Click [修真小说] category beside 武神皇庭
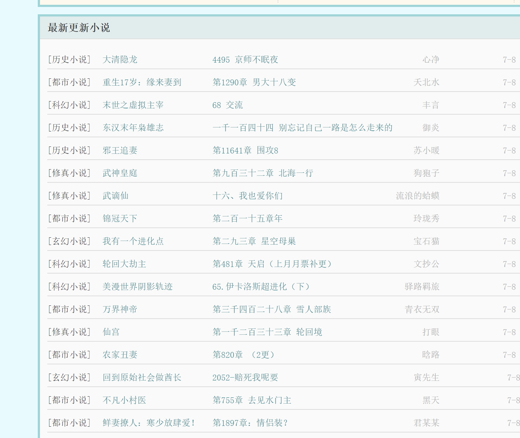The image size is (520, 438). [x=69, y=173]
